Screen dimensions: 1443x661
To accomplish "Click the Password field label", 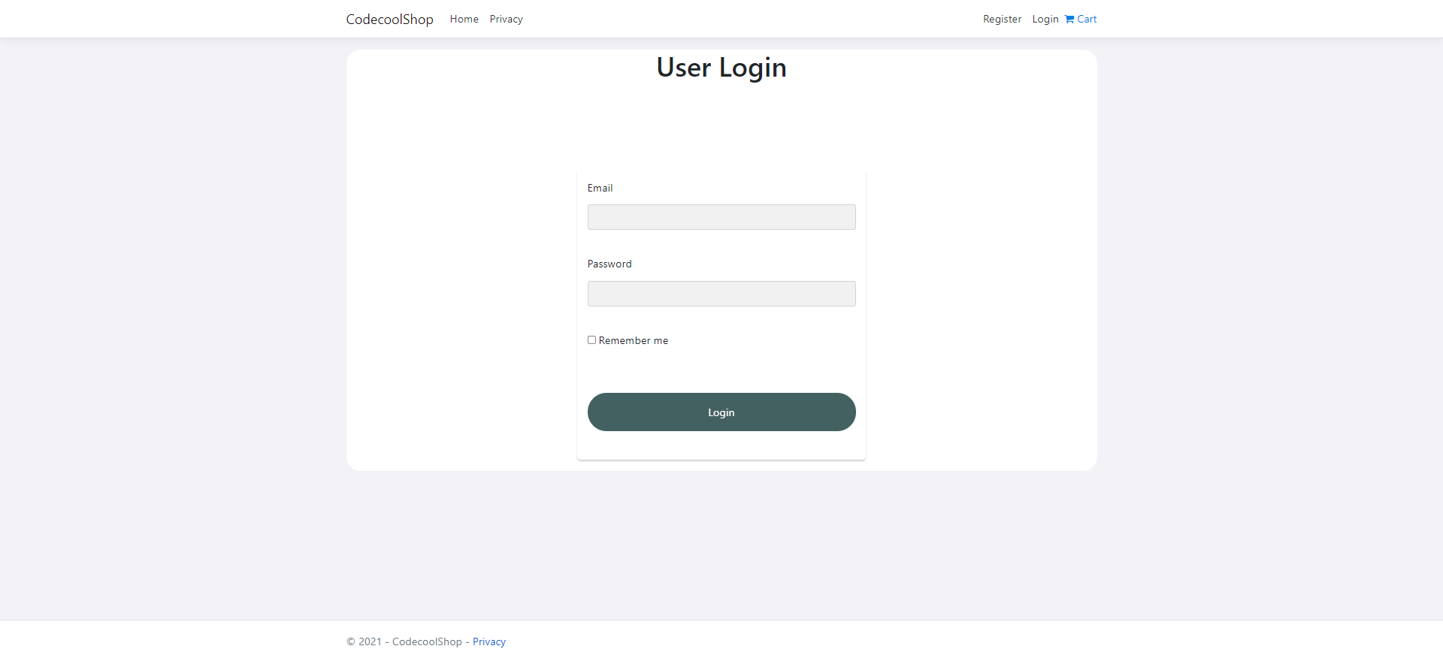I will 610,264.
